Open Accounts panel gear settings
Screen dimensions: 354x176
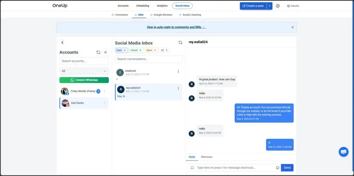point(105,52)
